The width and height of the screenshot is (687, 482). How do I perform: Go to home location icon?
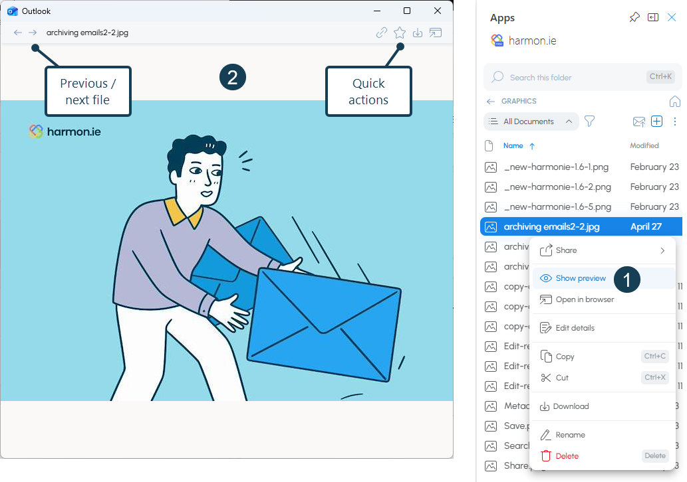tap(675, 102)
